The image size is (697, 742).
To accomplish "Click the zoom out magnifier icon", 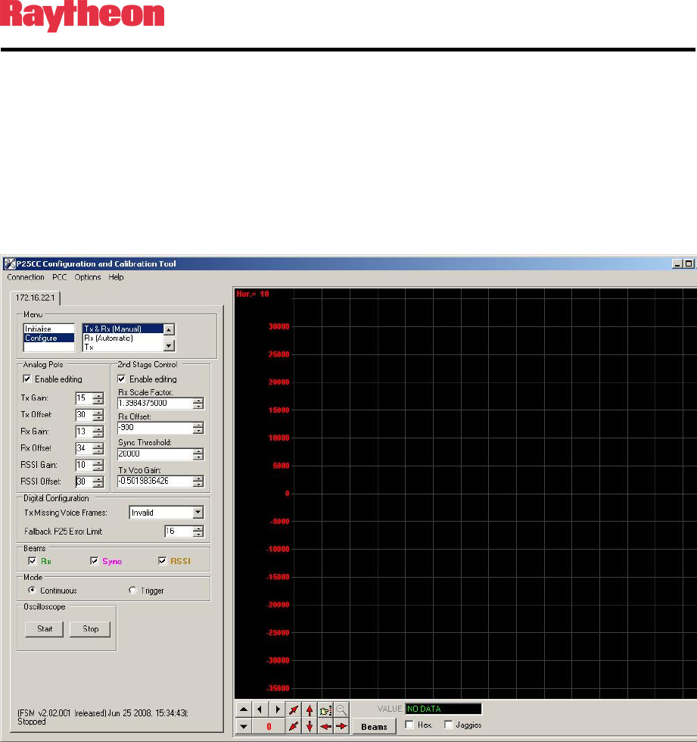I will pos(341,709).
